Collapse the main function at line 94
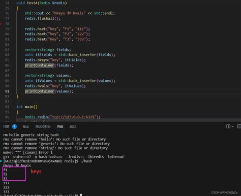Image resolution: width=241 pixels, height=196 pixels. (13, 107)
